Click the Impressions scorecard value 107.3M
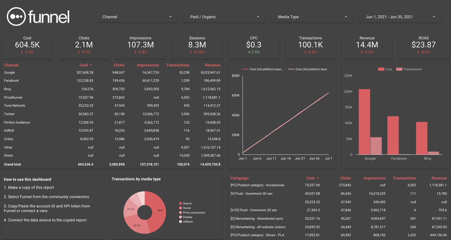The width and height of the screenshot is (451, 240). [141, 45]
